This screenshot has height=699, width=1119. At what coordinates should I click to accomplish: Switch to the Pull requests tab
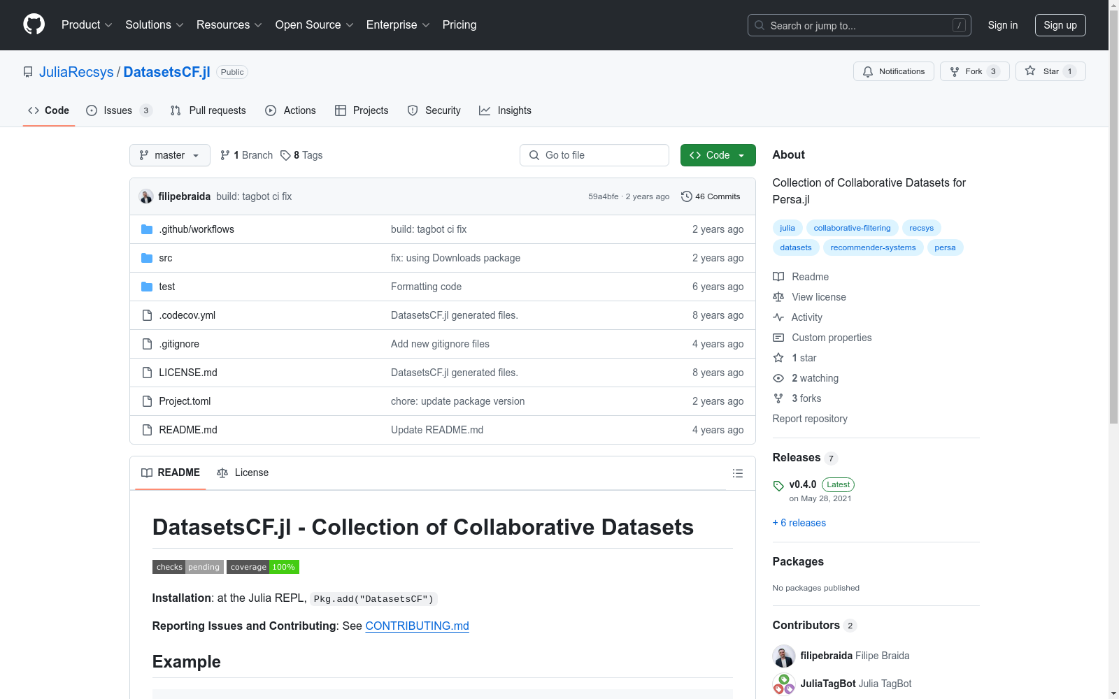(208, 110)
